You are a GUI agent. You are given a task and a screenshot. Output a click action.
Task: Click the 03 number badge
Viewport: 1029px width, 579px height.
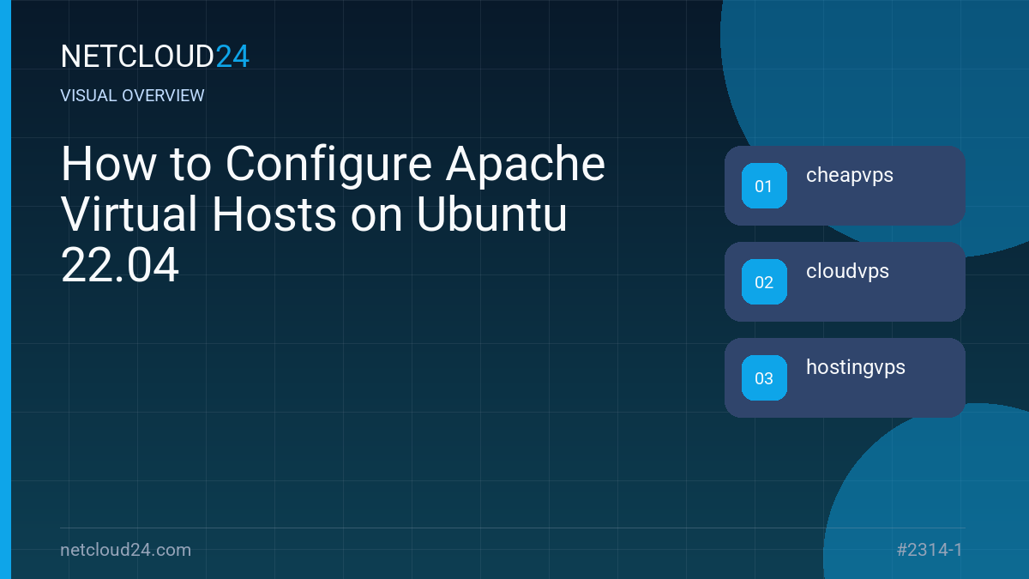point(764,378)
